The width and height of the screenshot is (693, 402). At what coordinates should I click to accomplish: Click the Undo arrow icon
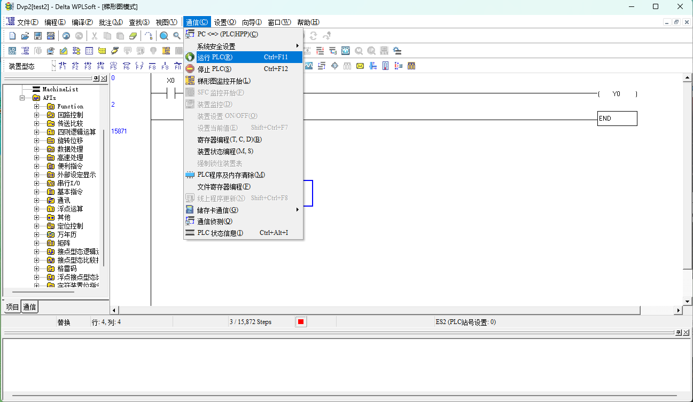click(66, 36)
